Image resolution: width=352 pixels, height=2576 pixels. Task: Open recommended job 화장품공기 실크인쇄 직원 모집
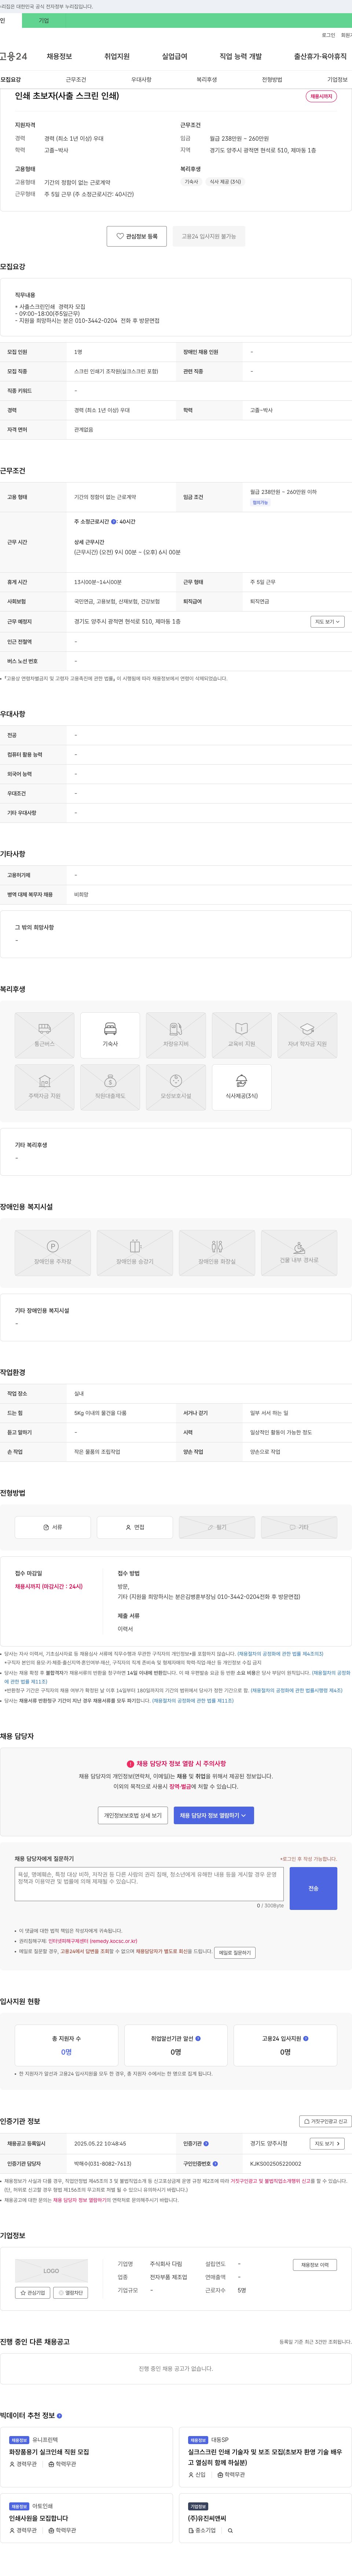49,2452
